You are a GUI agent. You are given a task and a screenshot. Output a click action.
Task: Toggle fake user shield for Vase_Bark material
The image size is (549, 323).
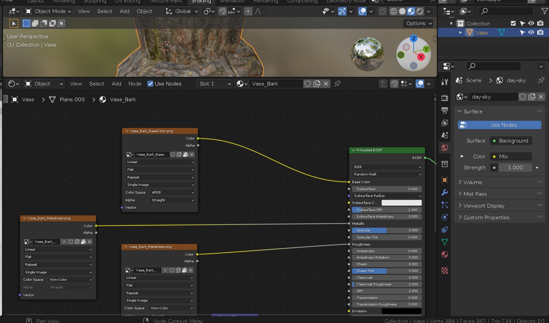tap(307, 84)
